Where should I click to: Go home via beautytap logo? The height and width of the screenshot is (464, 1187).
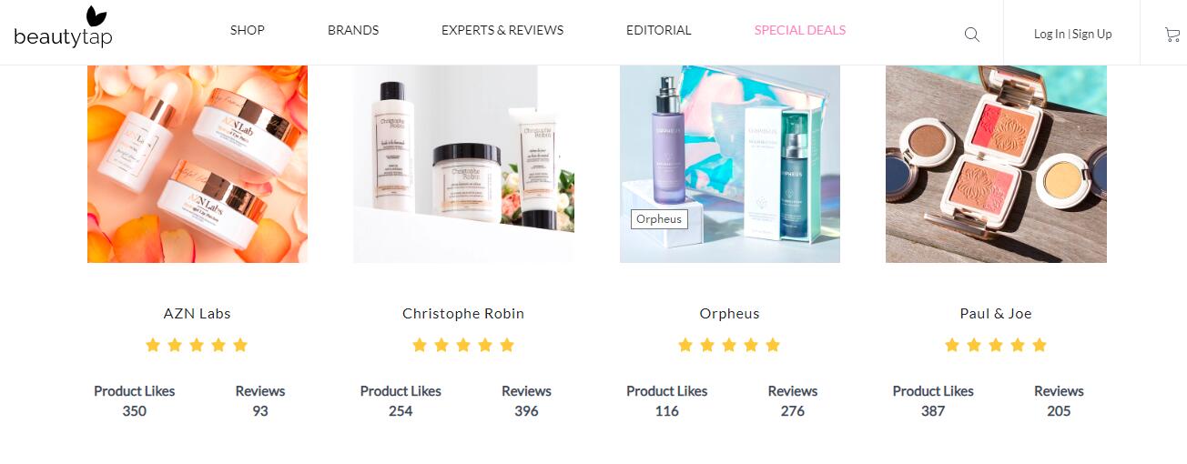(63, 27)
